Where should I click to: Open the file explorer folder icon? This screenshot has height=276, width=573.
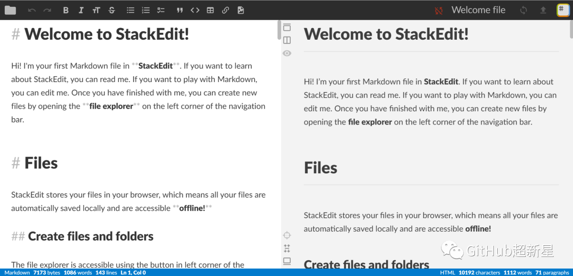10,10
